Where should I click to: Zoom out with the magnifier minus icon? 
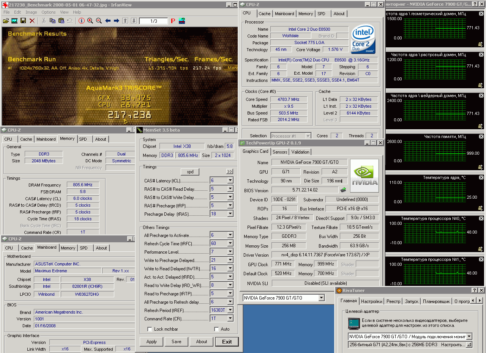point(99,21)
